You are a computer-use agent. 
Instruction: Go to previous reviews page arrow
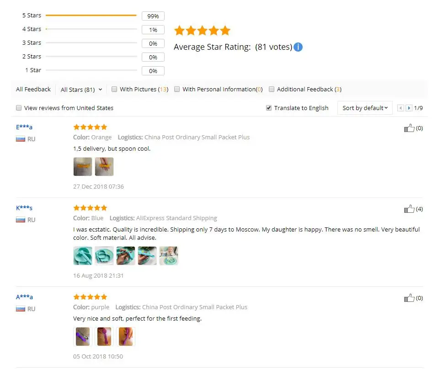[401, 108]
